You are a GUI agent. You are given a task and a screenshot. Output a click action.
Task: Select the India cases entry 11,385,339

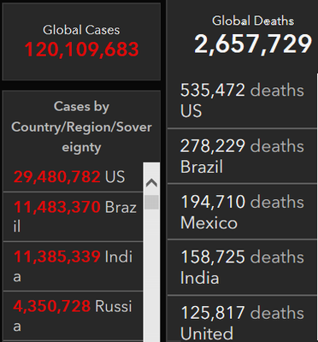[x=73, y=267]
